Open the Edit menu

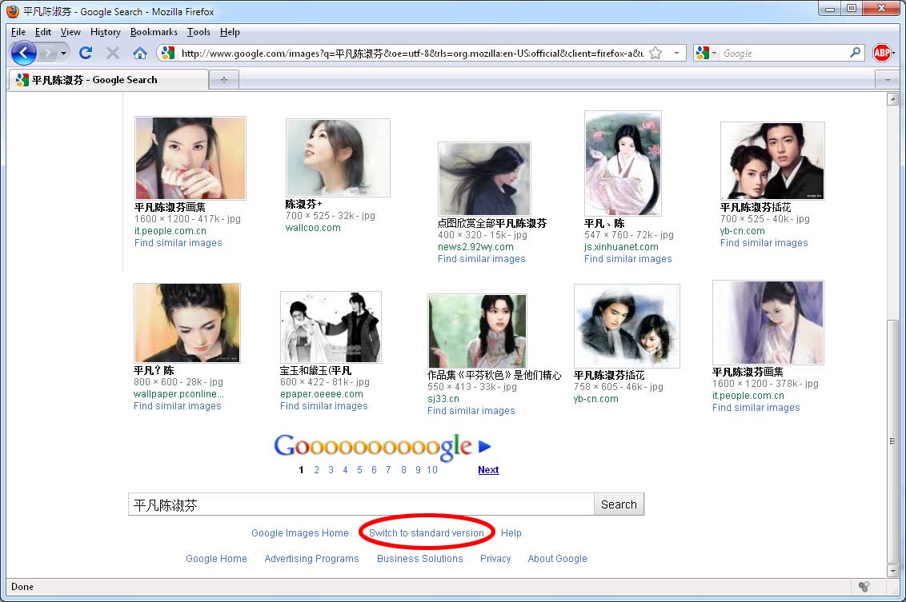(42, 32)
